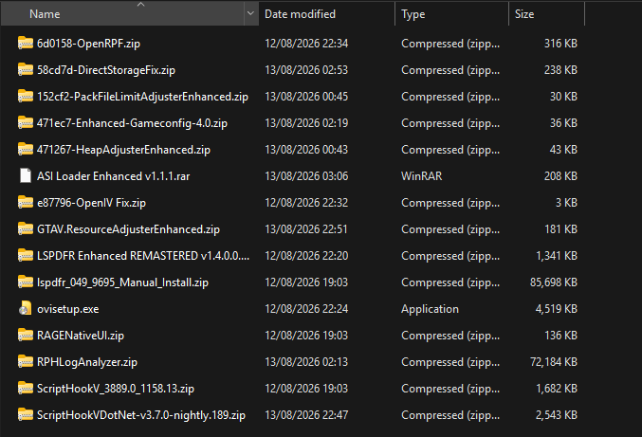
Task: Click date 12/08/2026 22:20
Action: (x=306, y=256)
